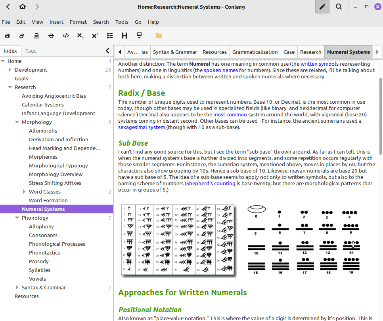
Task: Open the heading style button
Action: point(124,36)
